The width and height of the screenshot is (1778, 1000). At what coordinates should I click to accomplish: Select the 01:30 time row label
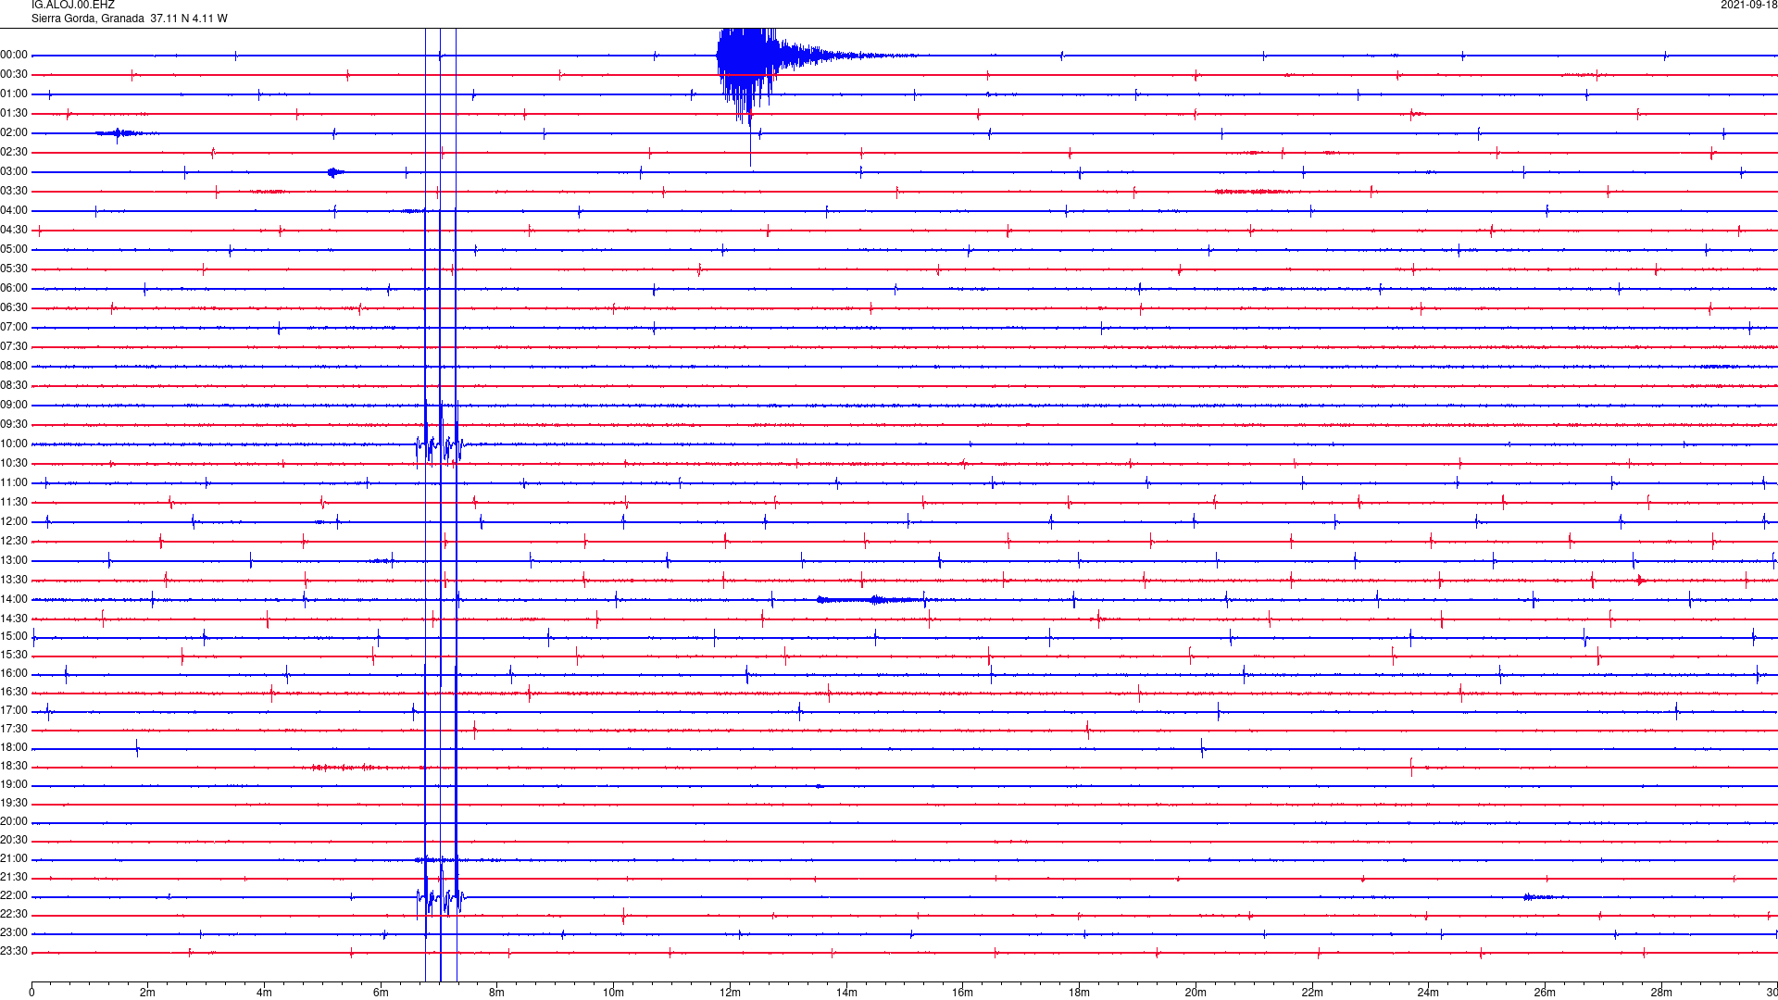tap(14, 114)
